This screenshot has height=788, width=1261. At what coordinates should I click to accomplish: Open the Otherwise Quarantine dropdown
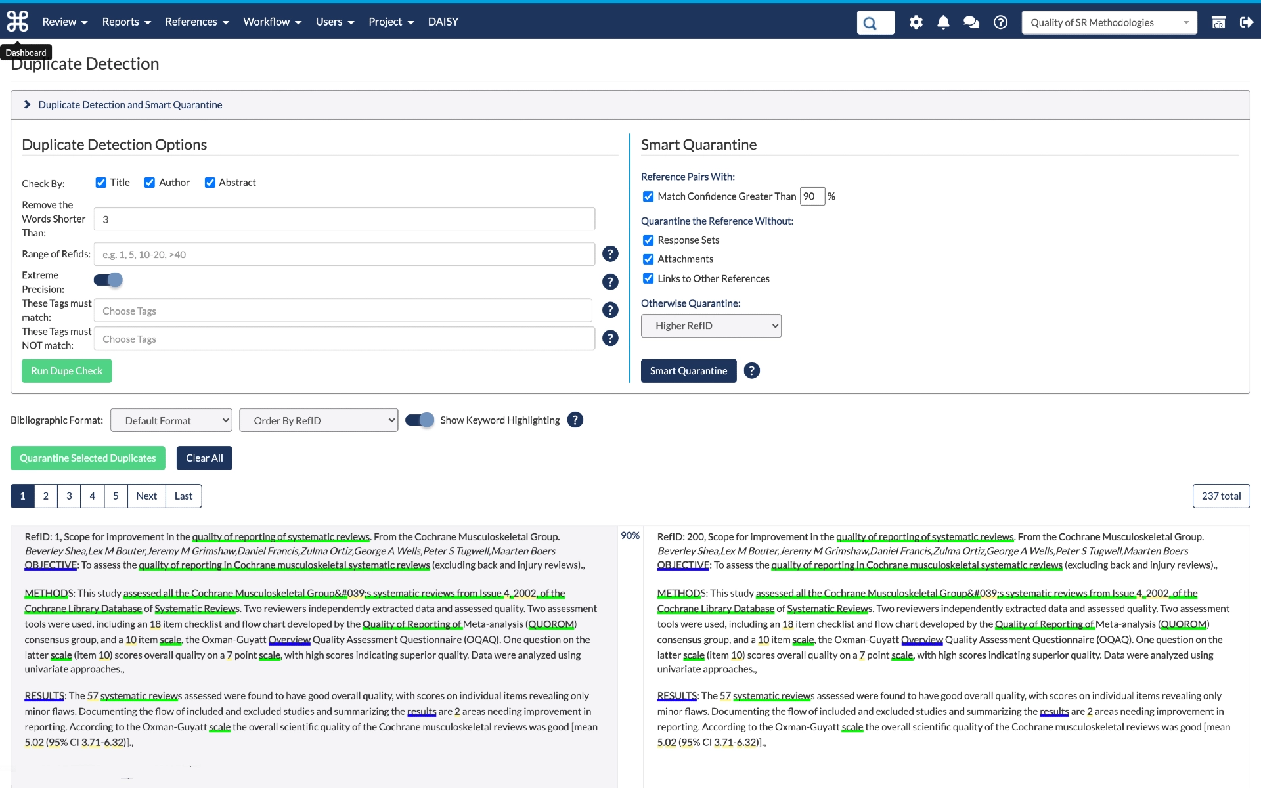[x=711, y=325]
